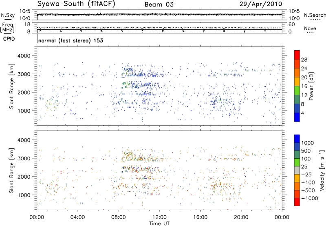The height and width of the screenshot is (226, 326).
Task: Select the 'N.Sky' legend label
Action: tap(8, 15)
